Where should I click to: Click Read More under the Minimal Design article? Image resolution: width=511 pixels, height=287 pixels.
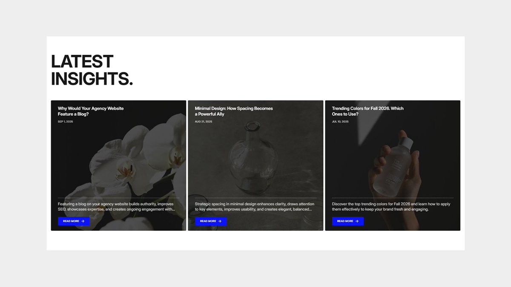(x=211, y=221)
